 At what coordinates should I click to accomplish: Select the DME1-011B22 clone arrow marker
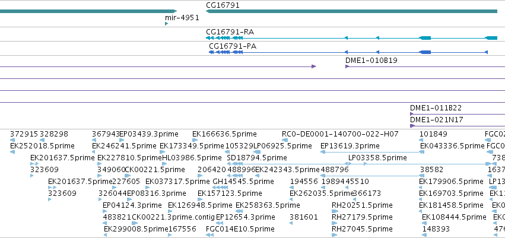coord(412,114)
